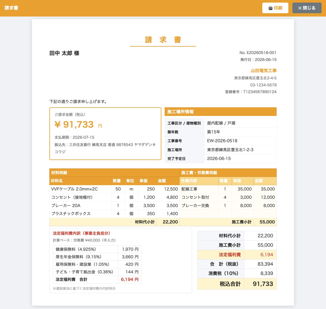Click phone number 03-1234-5678
The image size is (326, 309).
263,85
